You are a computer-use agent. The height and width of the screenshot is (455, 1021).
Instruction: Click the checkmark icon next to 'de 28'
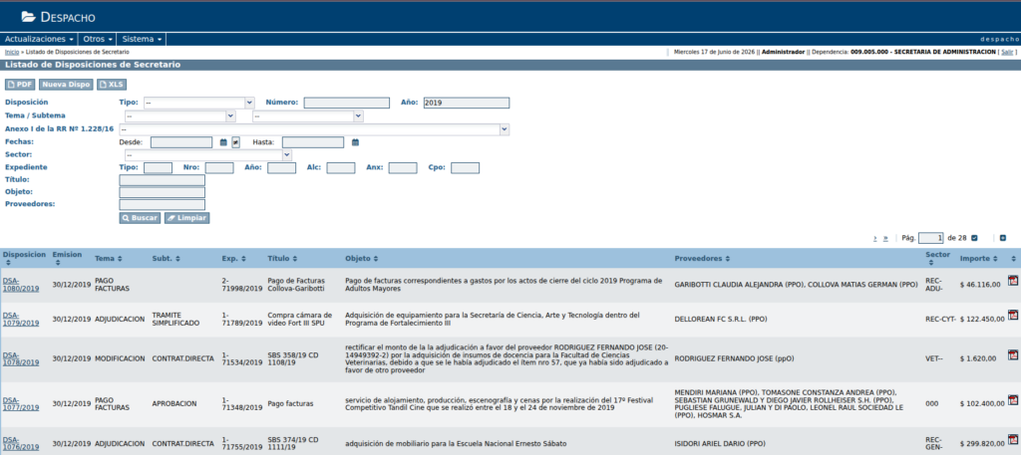974,238
